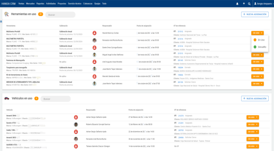The width and height of the screenshot is (274, 151).
Task: Open EN USO dropdown for SAVEIRO row without OT
Action: (x=253, y=146)
